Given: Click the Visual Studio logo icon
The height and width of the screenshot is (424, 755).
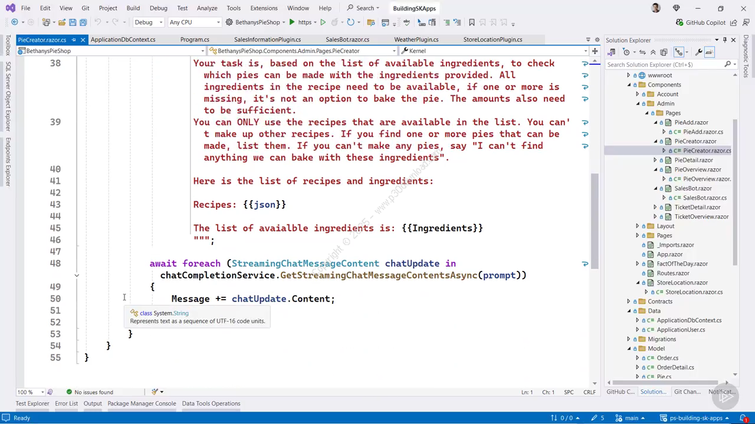Looking at the screenshot, I should [10, 8].
